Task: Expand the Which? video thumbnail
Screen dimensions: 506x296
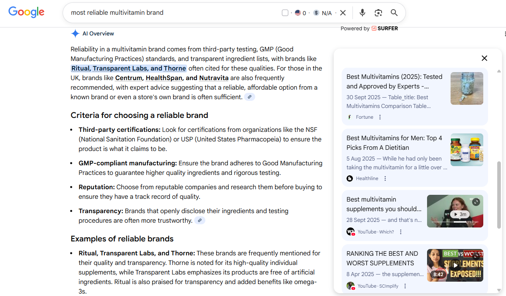Action: click(476, 202)
